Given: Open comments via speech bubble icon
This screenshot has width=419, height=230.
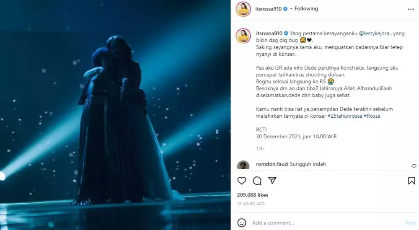Looking at the screenshot, I should click(x=257, y=181).
